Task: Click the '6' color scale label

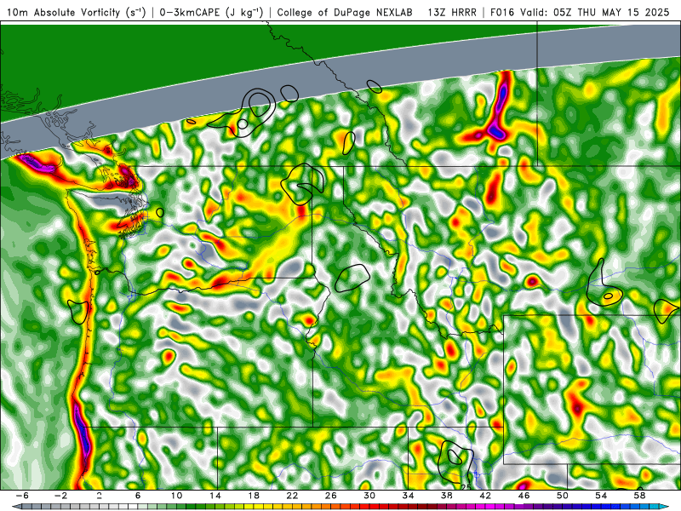Action: pyautogui.click(x=138, y=496)
